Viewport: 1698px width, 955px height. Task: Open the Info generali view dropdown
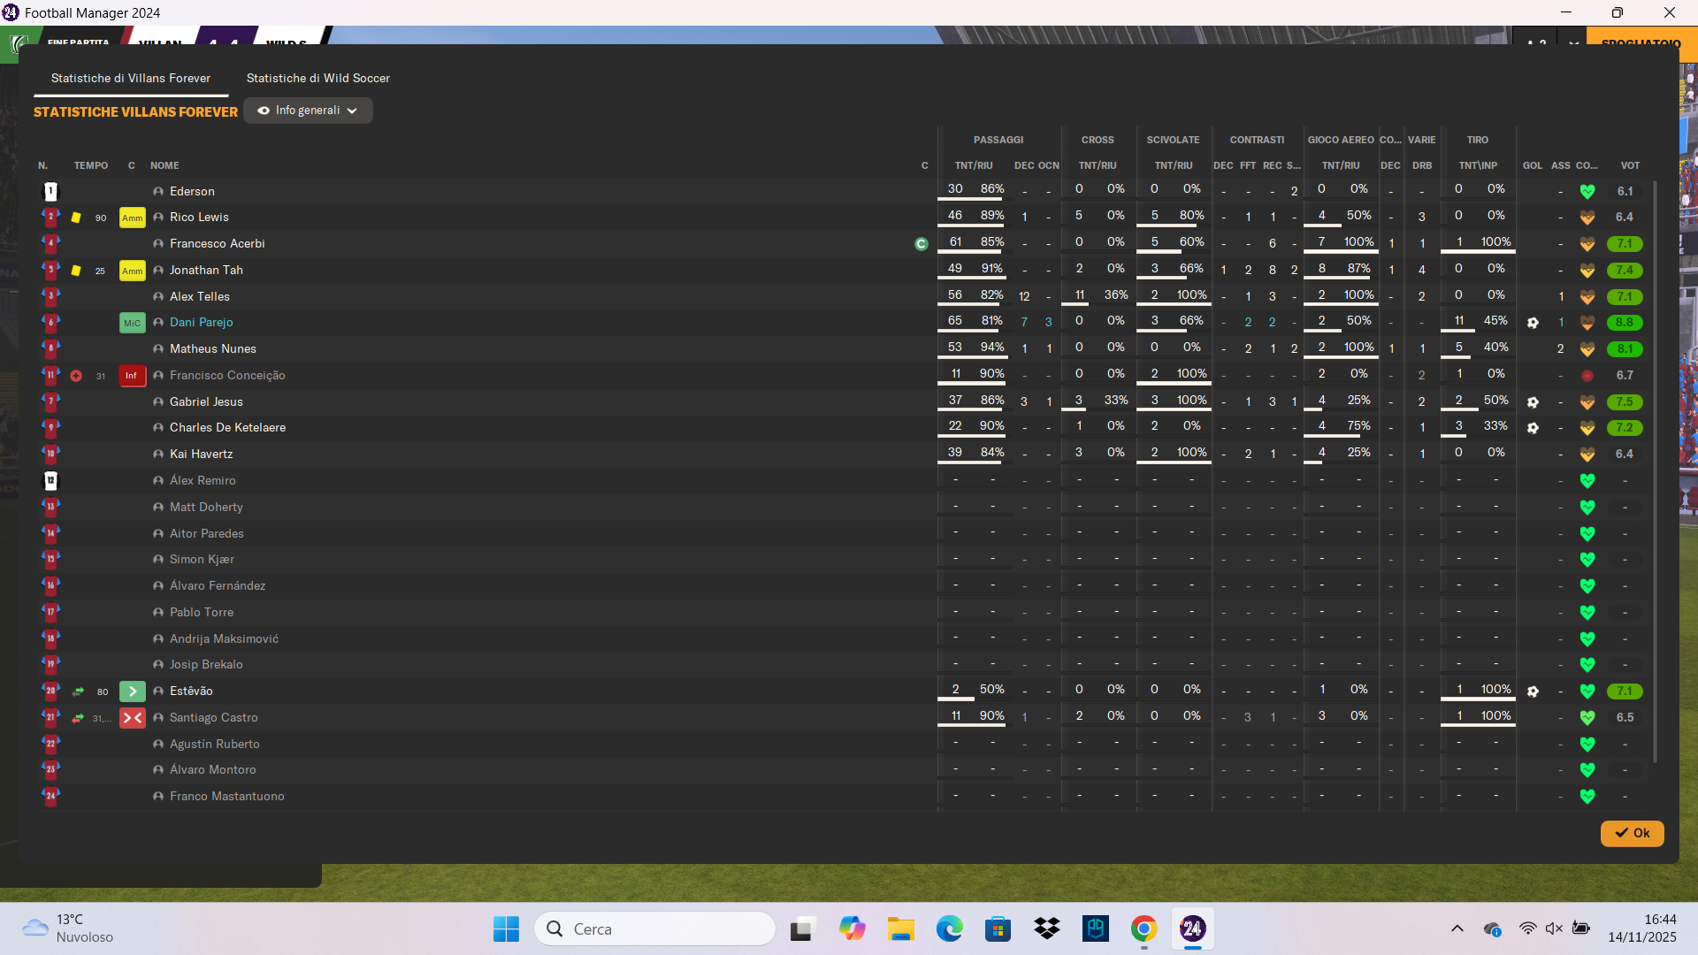(308, 111)
